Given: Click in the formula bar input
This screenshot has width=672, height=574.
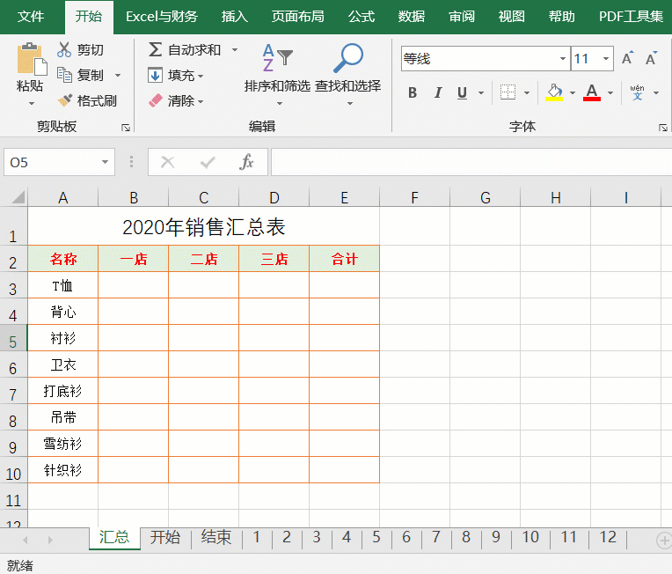Looking at the screenshot, I should [471, 162].
